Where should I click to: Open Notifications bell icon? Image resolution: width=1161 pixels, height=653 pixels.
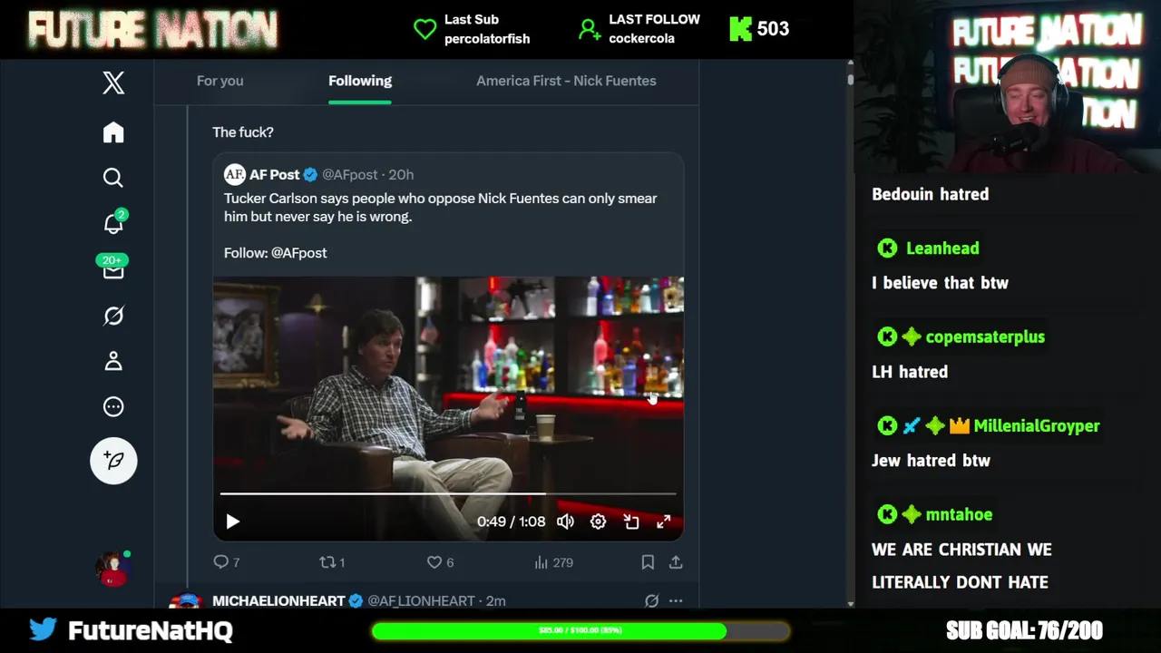(x=113, y=223)
